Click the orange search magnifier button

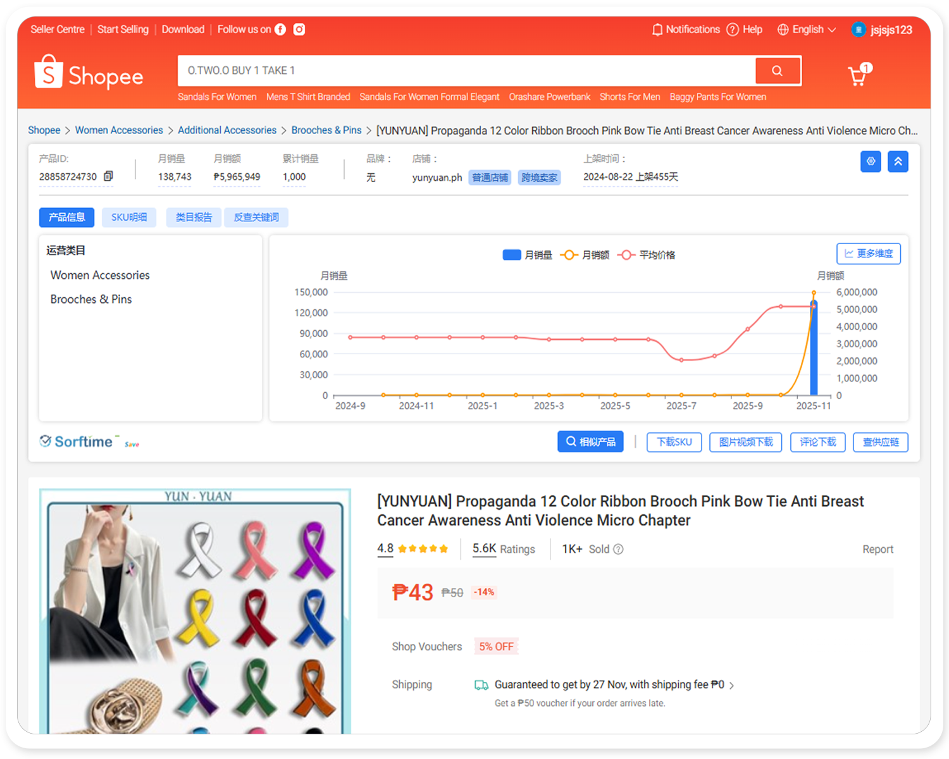[x=777, y=71]
